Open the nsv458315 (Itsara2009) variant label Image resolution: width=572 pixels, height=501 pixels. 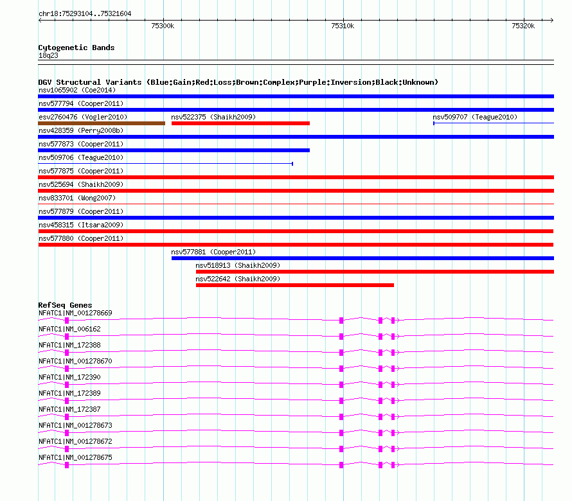point(81,225)
